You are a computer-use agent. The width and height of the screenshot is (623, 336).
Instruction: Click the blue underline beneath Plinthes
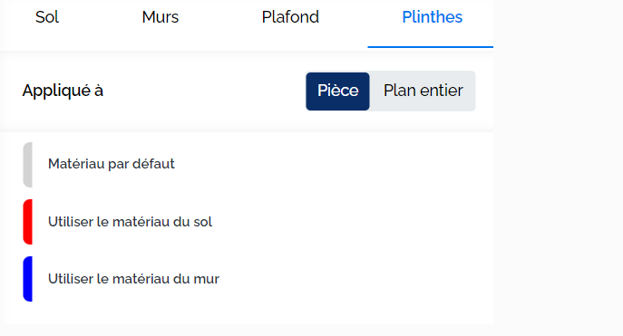pos(431,47)
